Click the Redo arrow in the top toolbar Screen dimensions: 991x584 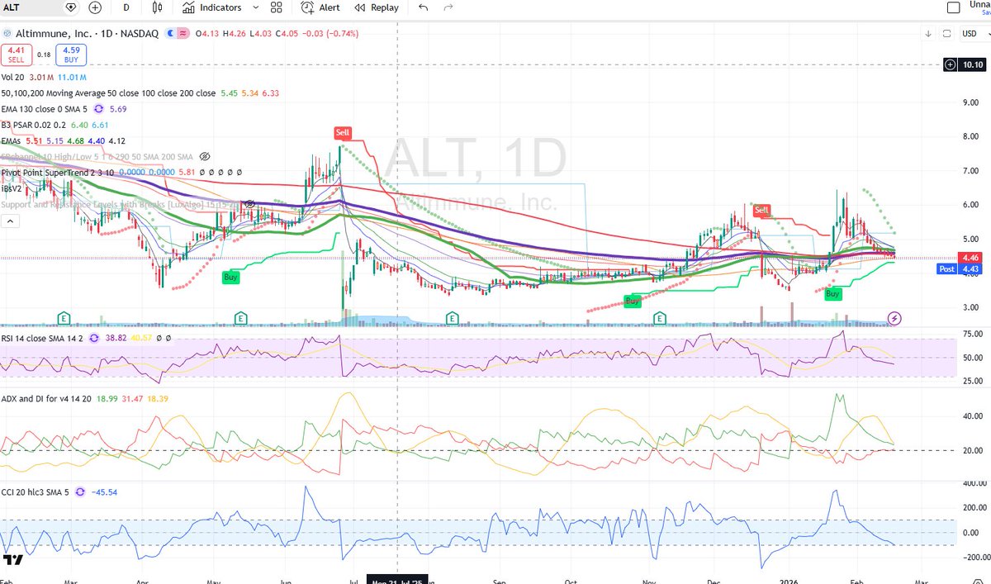point(448,7)
